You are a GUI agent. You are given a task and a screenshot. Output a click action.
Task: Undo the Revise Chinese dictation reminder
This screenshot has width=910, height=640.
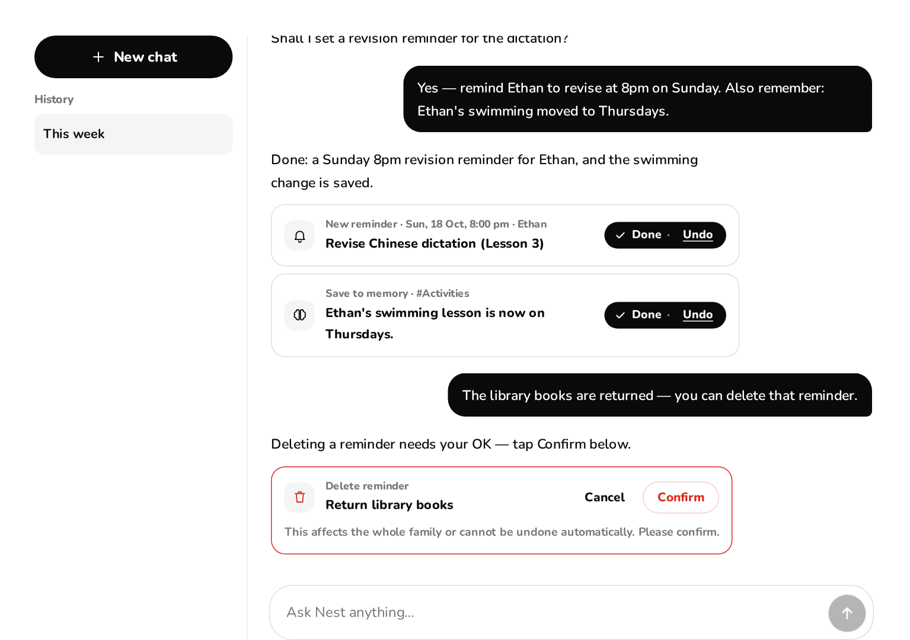(698, 235)
